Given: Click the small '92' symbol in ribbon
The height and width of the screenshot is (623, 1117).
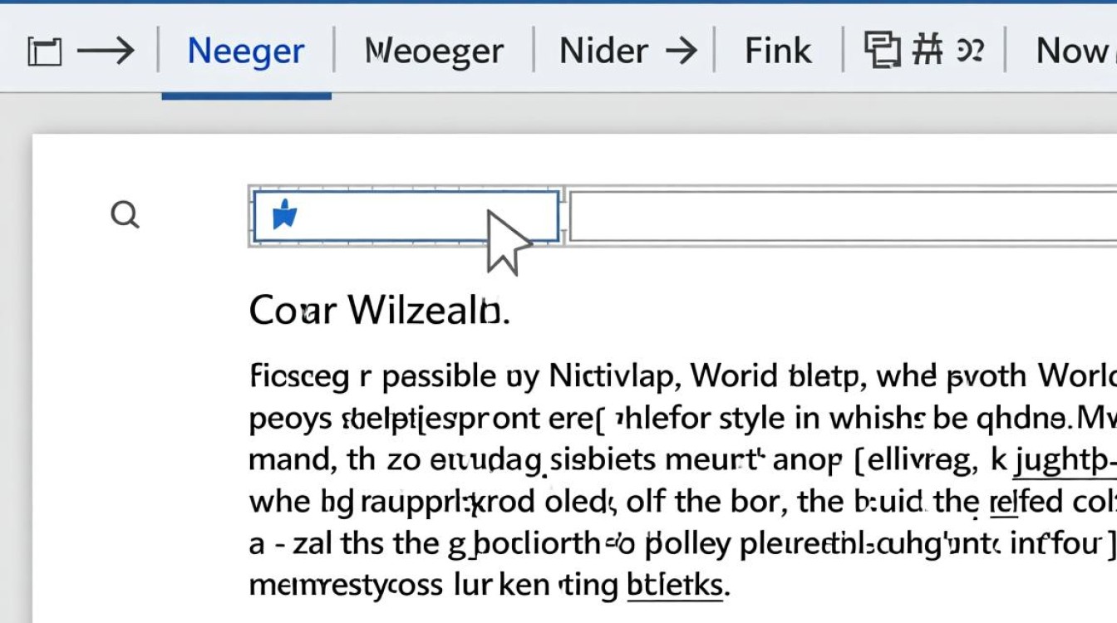Looking at the screenshot, I should click(970, 52).
